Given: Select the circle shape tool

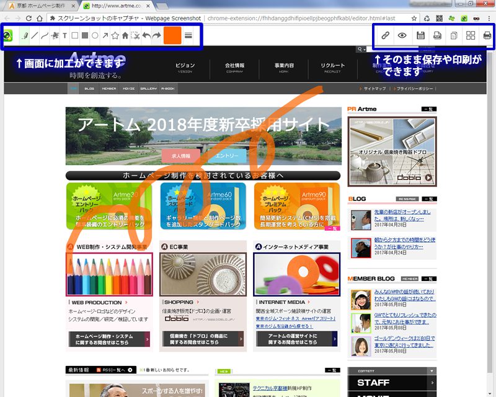Looking at the screenshot, I should pyautogui.click(x=95, y=35).
